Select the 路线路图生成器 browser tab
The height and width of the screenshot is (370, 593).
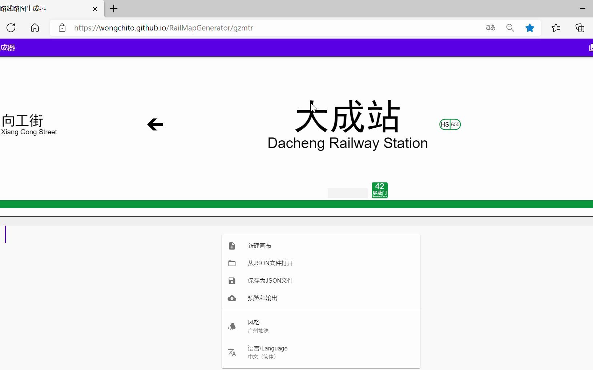52,9
